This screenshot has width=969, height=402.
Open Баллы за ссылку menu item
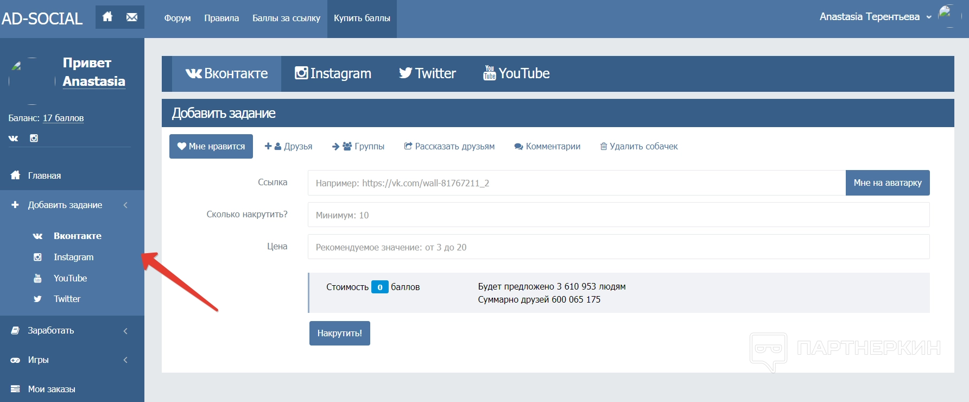tap(286, 18)
